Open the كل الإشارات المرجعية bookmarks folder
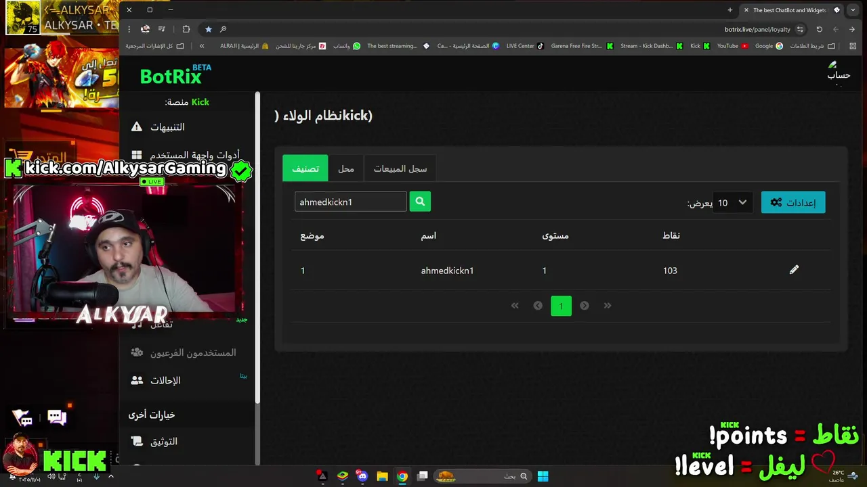The width and height of the screenshot is (867, 487). click(x=154, y=46)
